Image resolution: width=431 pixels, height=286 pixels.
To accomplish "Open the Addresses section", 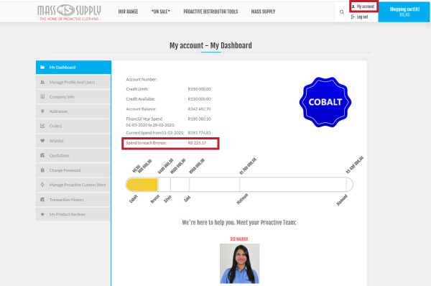I will point(73,111).
